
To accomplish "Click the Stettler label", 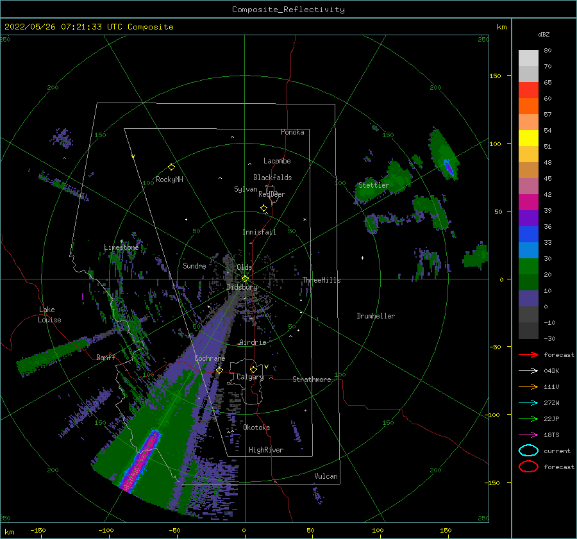I will 374,185.
